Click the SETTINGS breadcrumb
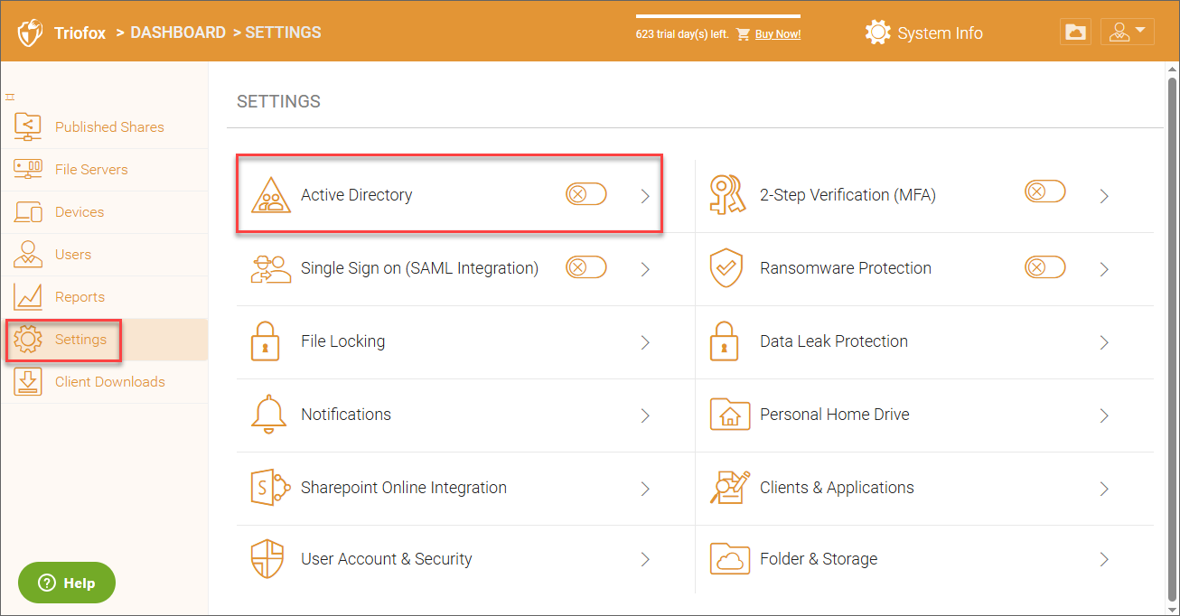Screen dimensions: 1180x616 [283, 33]
